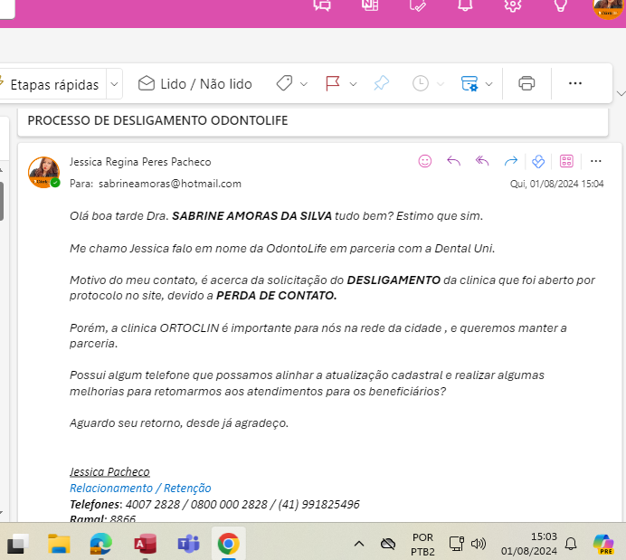
Task: Pin the message with the pin icon
Action: pyautogui.click(x=382, y=83)
